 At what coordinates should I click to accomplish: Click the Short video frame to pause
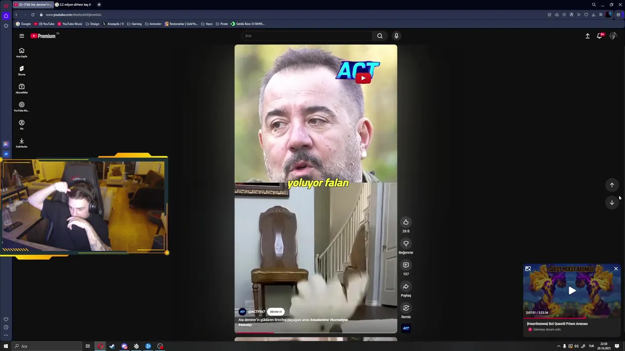[x=316, y=189]
